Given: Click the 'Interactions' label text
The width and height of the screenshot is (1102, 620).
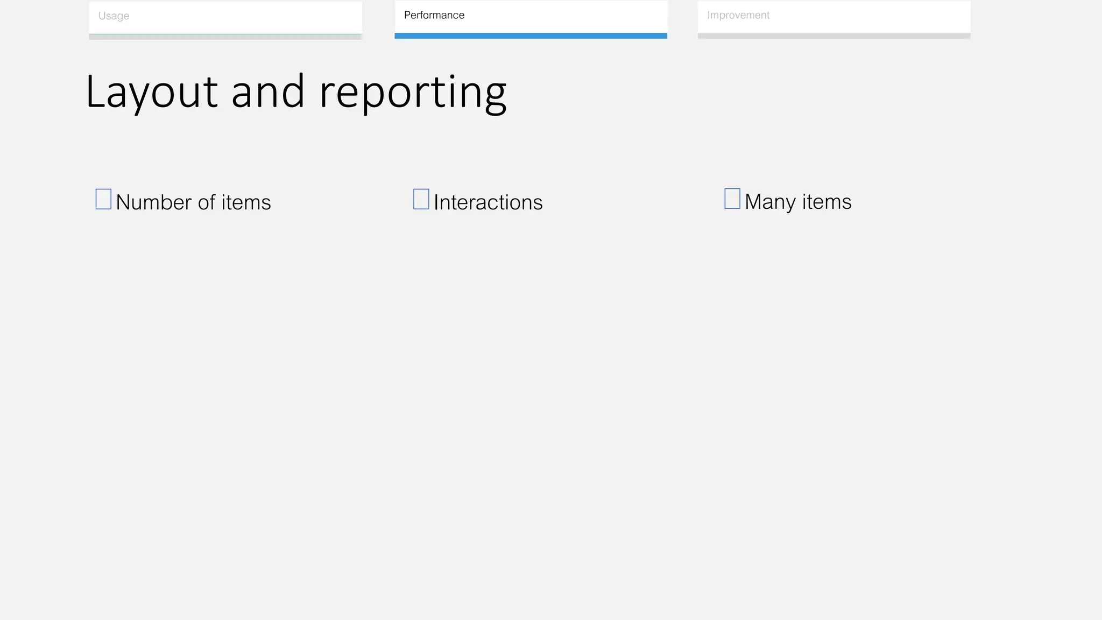Looking at the screenshot, I should point(488,202).
